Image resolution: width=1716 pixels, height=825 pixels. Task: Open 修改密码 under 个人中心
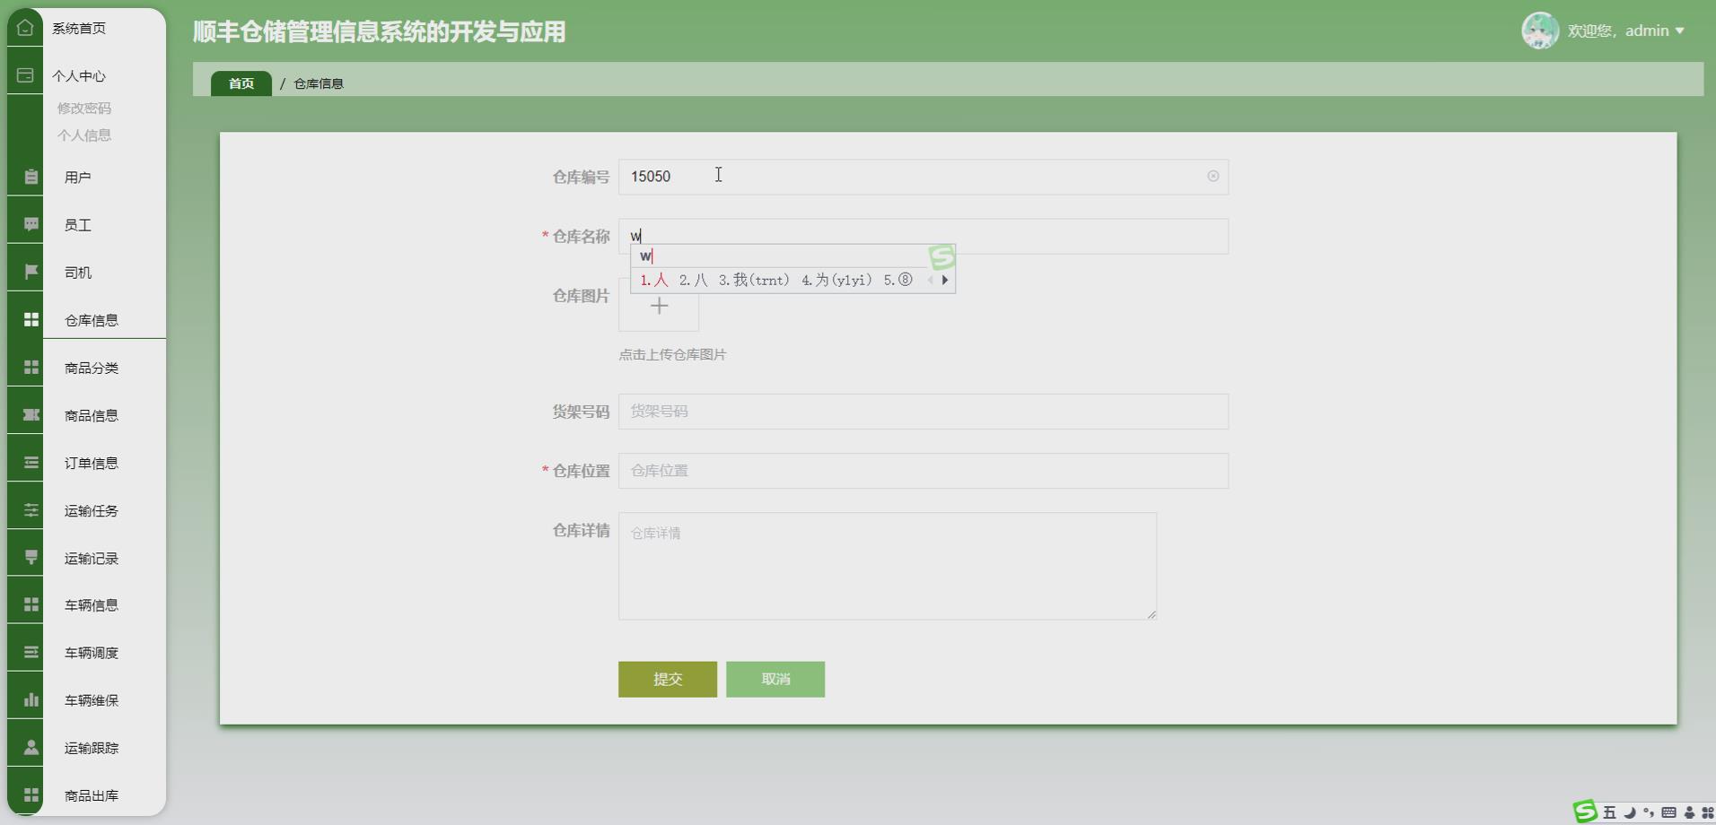point(83,108)
